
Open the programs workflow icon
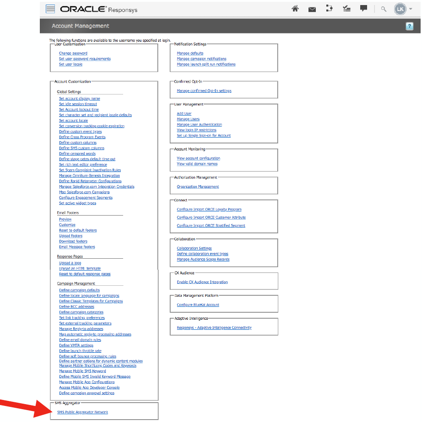pyautogui.click(x=329, y=9)
